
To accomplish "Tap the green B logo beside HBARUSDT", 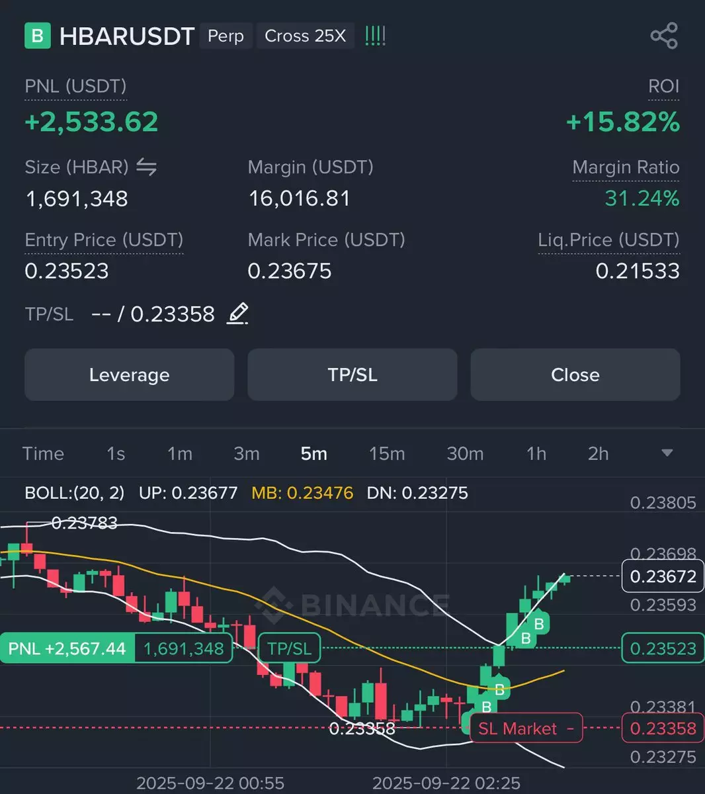I will 38,36.
